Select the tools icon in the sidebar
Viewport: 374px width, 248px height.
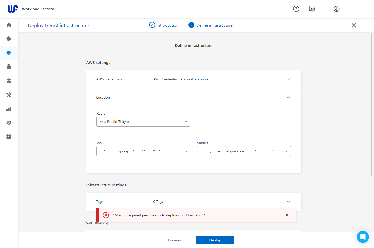coord(9,95)
